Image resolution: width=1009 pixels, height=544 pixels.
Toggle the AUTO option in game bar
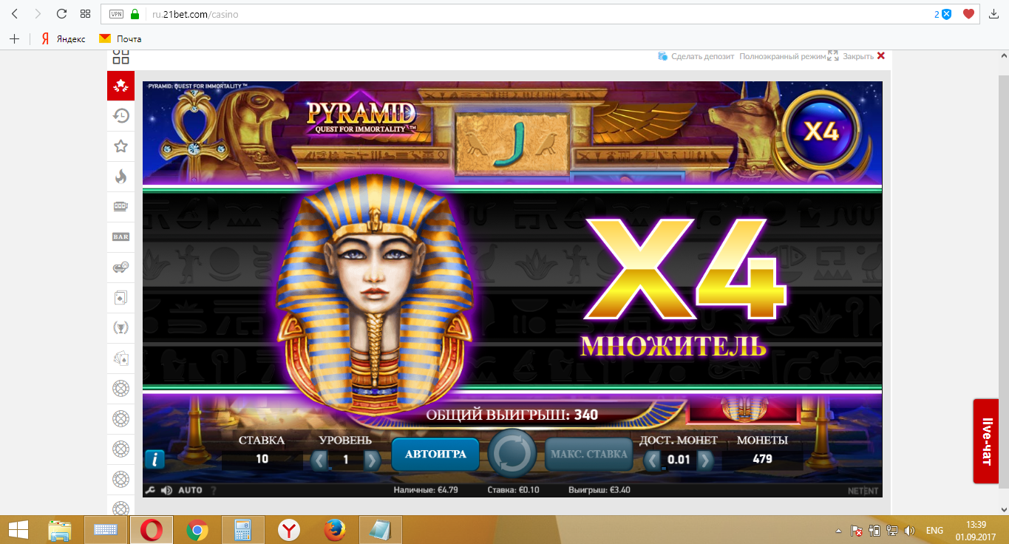(190, 490)
